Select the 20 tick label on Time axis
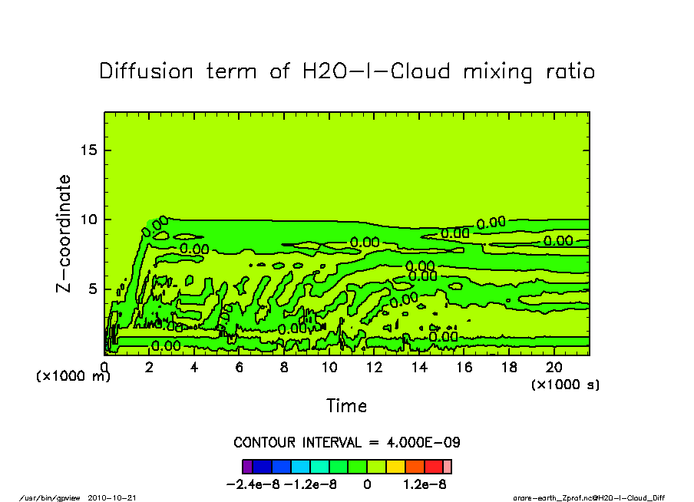The image size is (694, 502). coord(554,368)
